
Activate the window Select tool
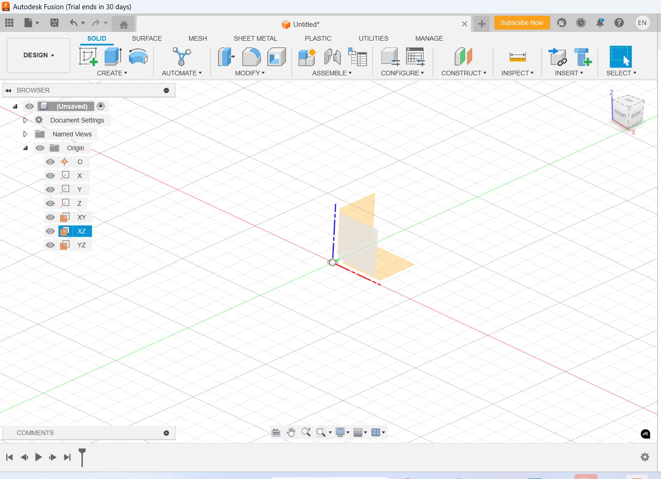(x=621, y=57)
